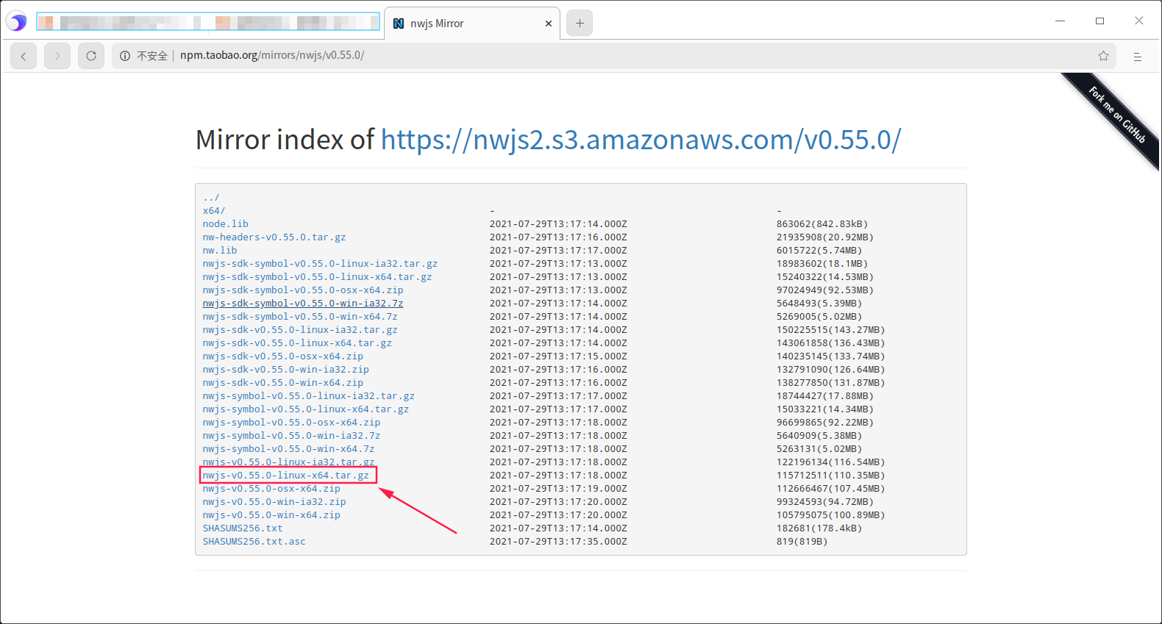The height and width of the screenshot is (624, 1162).
Task: Download nwjs-v0.55.0-linux-ia32.tar.gz
Action: tap(288, 462)
